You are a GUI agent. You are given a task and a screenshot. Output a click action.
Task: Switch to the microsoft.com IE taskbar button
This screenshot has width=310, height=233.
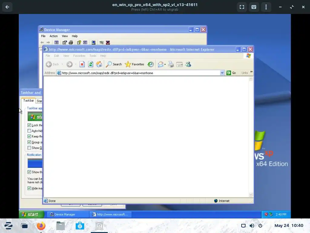111,214
